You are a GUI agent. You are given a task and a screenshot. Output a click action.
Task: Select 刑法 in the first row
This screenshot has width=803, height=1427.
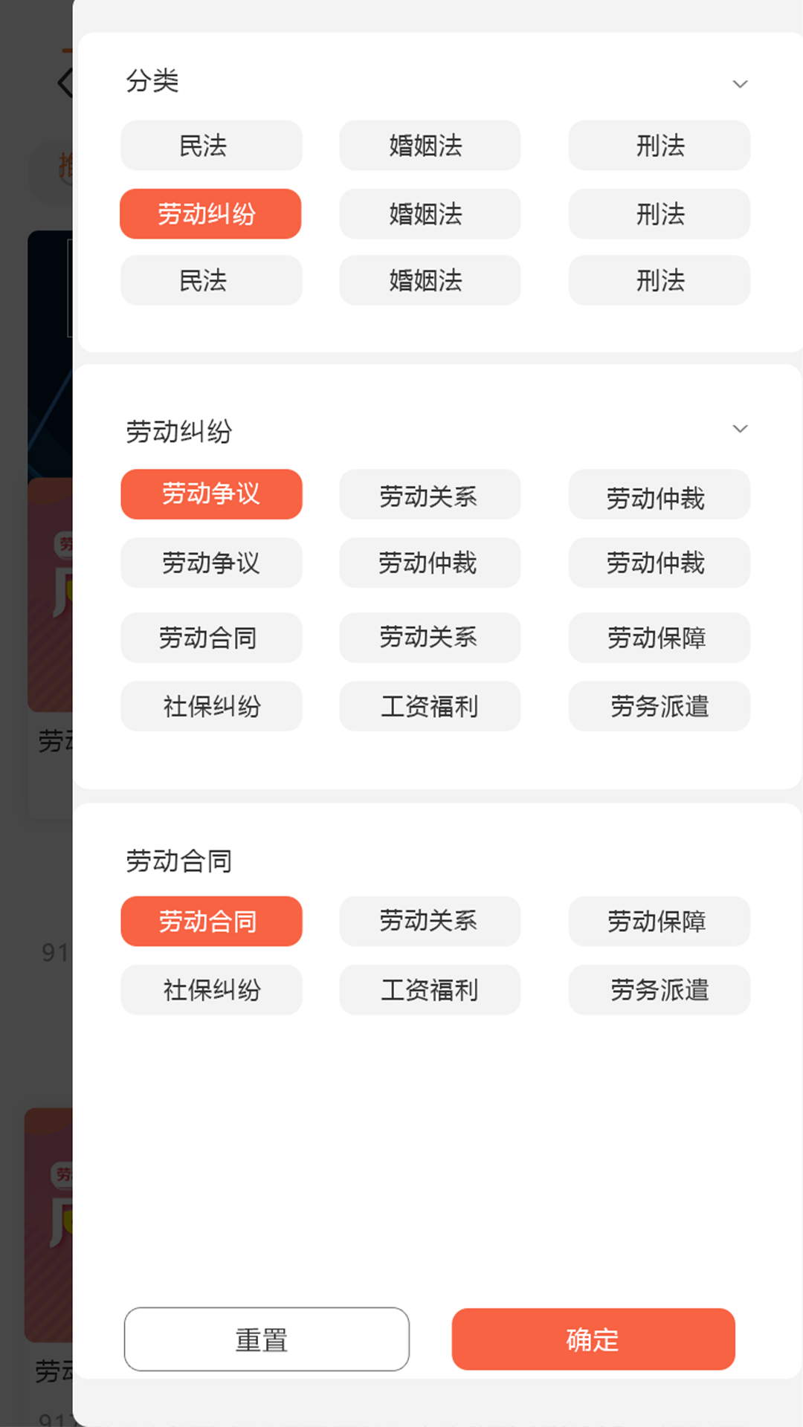point(659,146)
